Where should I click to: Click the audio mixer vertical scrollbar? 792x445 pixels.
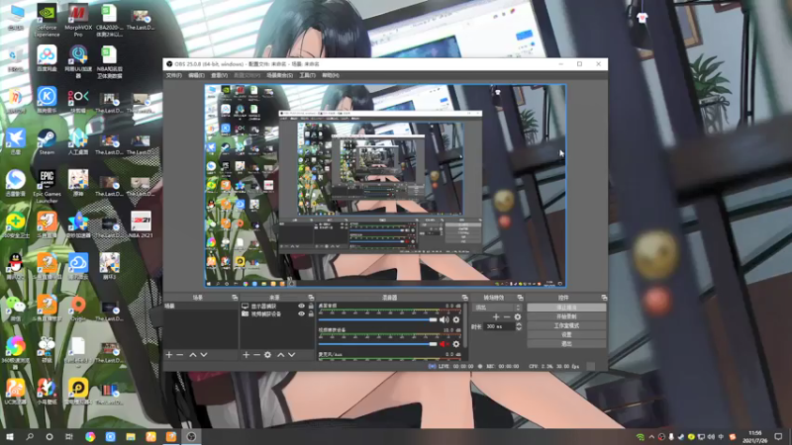click(x=464, y=325)
